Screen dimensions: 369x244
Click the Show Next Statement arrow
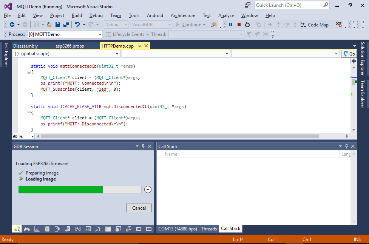(x=270, y=25)
